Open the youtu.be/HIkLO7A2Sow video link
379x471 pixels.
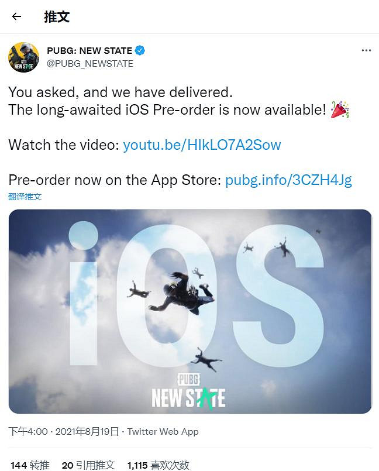click(202, 145)
